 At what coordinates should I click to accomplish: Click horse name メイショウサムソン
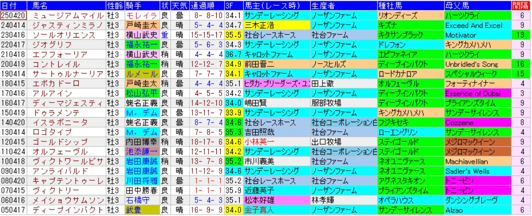coord(67,200)
